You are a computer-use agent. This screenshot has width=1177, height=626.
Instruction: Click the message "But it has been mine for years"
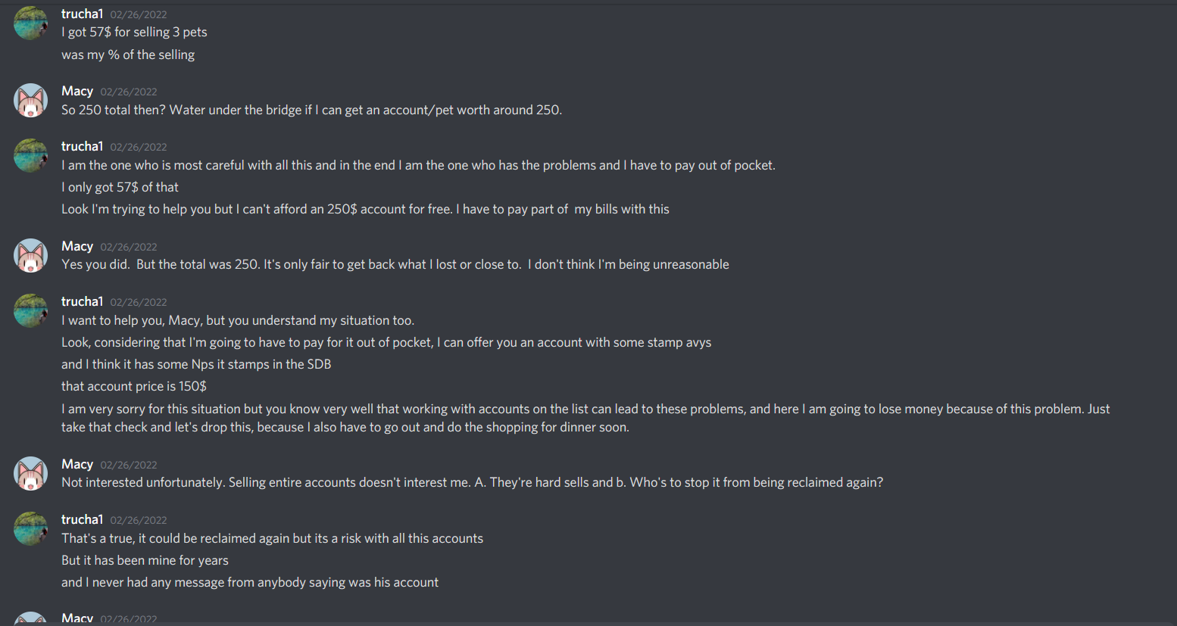(145, 560)
